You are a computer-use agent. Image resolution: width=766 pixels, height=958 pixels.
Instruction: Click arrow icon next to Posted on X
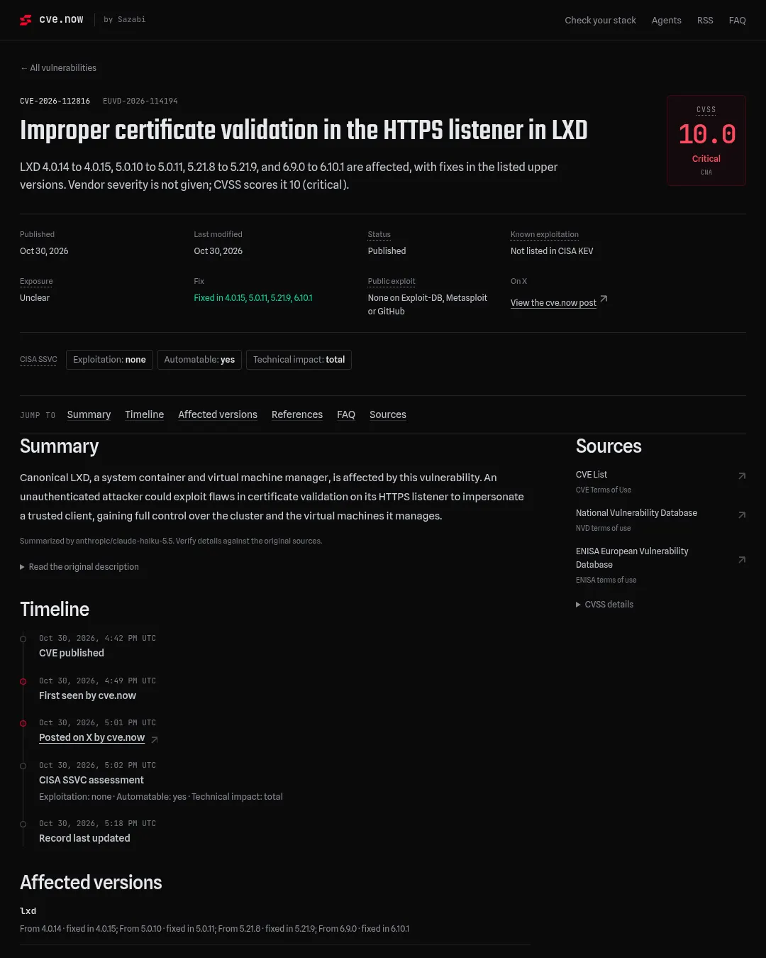coord(155,739)
